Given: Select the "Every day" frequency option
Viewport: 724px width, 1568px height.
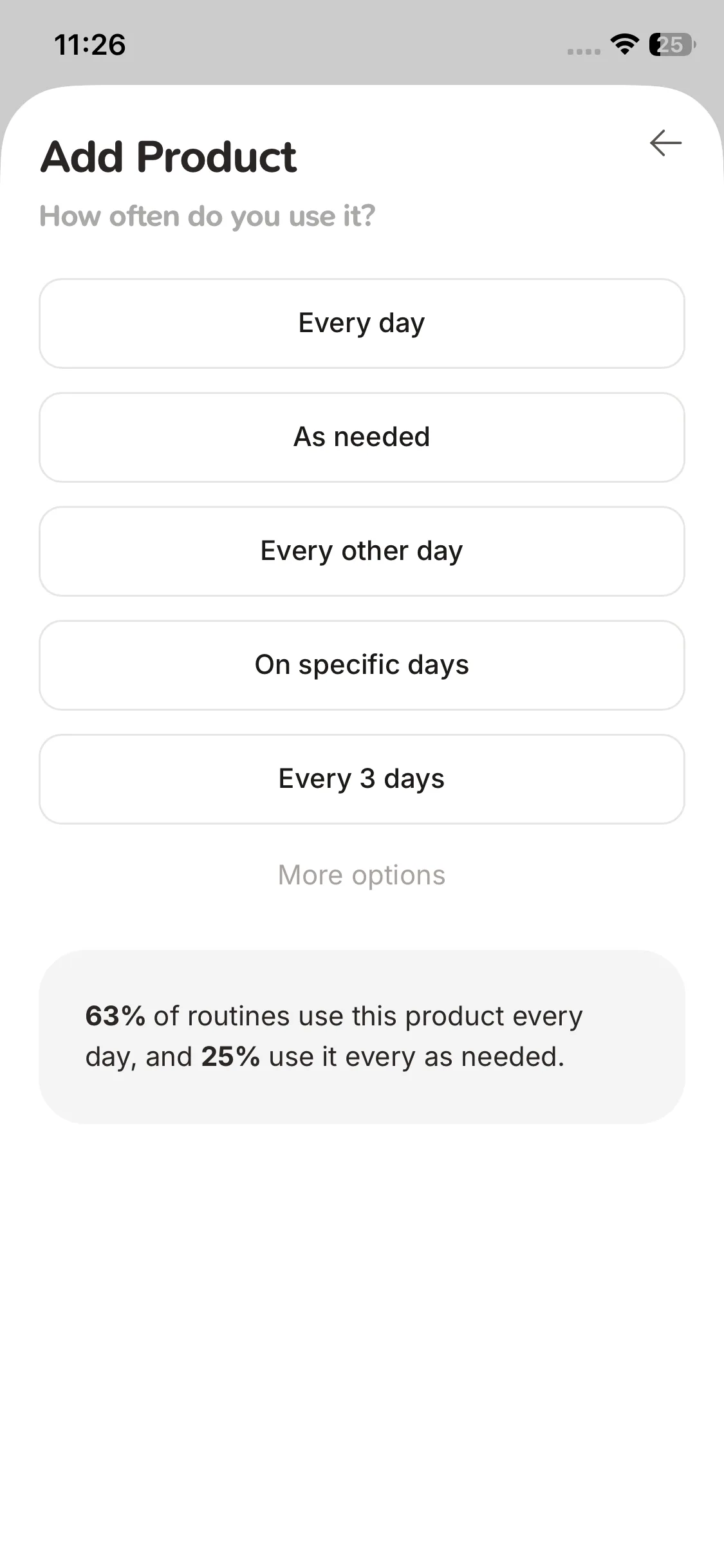Looking at the screenshot, I should pos(362,323).
